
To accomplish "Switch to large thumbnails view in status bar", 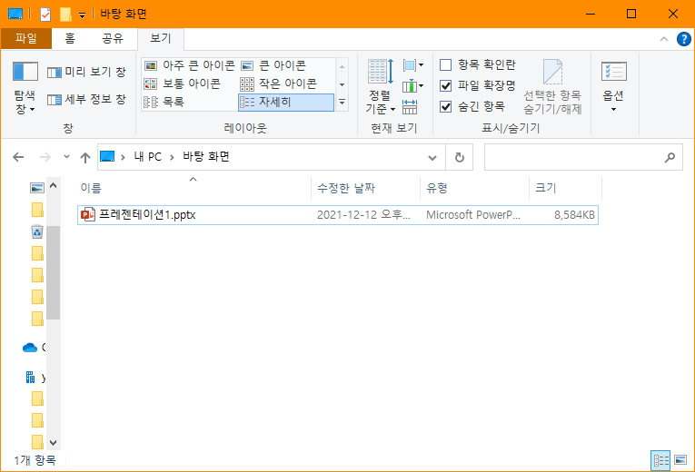I will coord(680,460).
